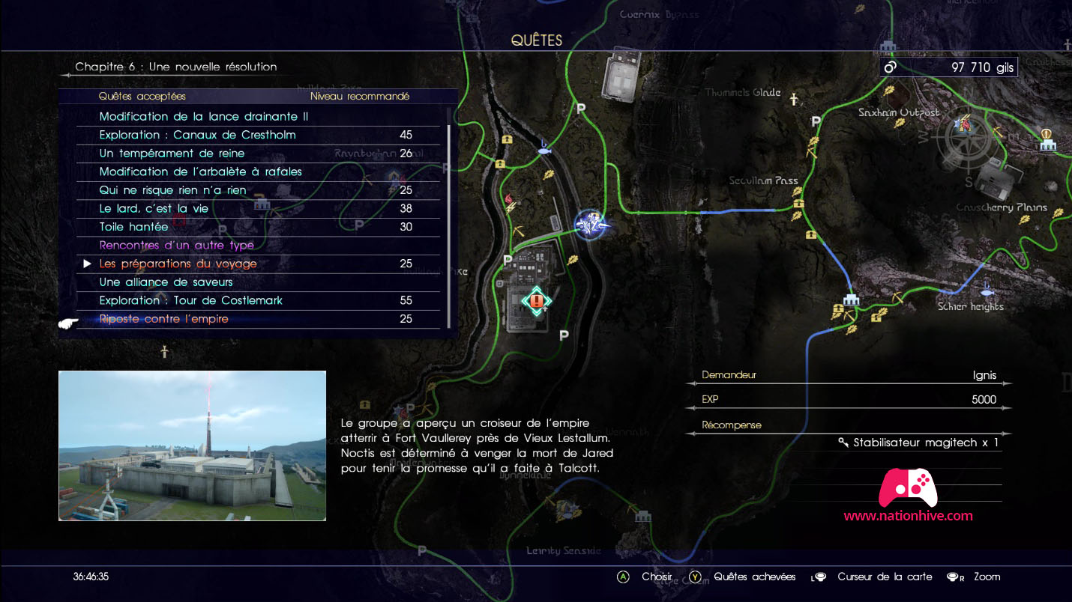Click the play time 36:46:35
Screen dimensions: 1072x602
click(x=91, y=577)
